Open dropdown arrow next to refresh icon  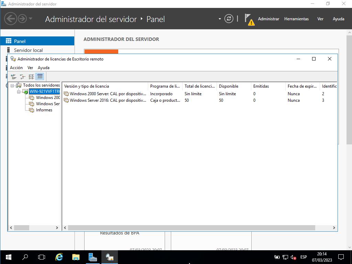220,19
